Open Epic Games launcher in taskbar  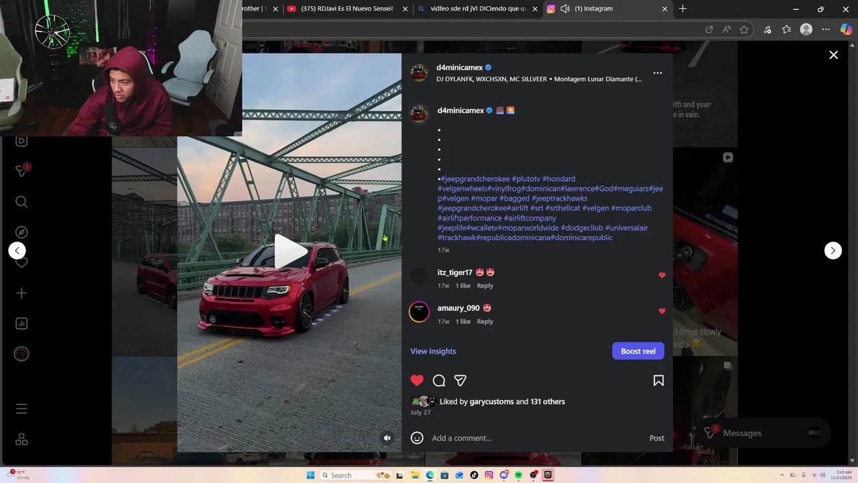click(548, 475)
